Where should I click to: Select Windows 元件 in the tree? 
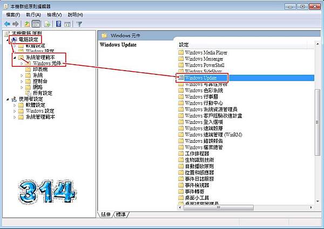(47, 63)
